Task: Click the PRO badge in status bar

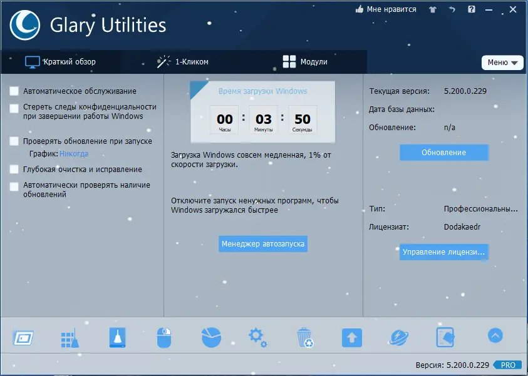Action: 507,365
